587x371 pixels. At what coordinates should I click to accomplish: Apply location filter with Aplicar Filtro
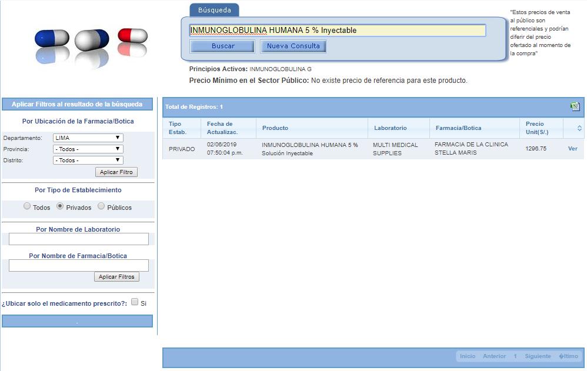[x=116, y=172]
